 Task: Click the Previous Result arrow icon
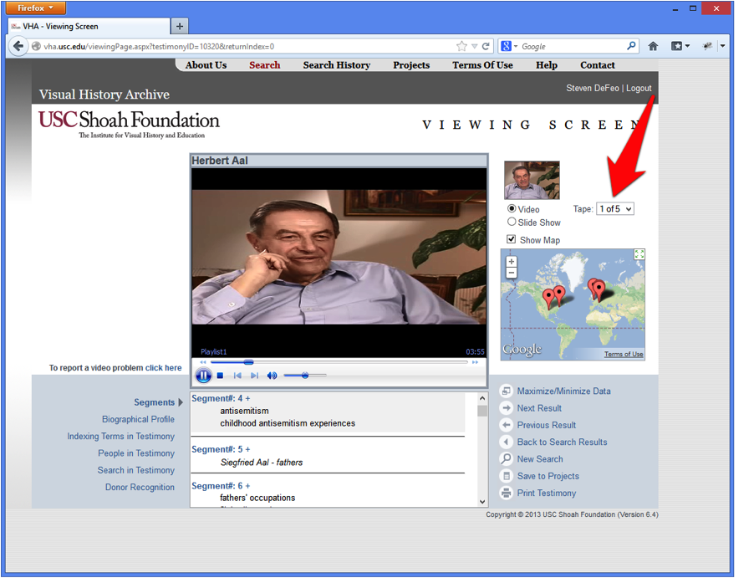(506, 425)
